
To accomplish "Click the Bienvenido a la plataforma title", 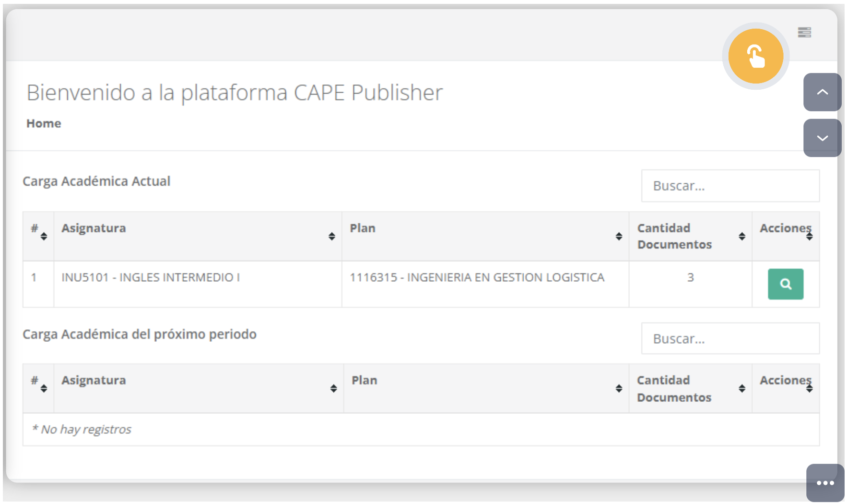I will pyautogui.click(x=235, y=93).
